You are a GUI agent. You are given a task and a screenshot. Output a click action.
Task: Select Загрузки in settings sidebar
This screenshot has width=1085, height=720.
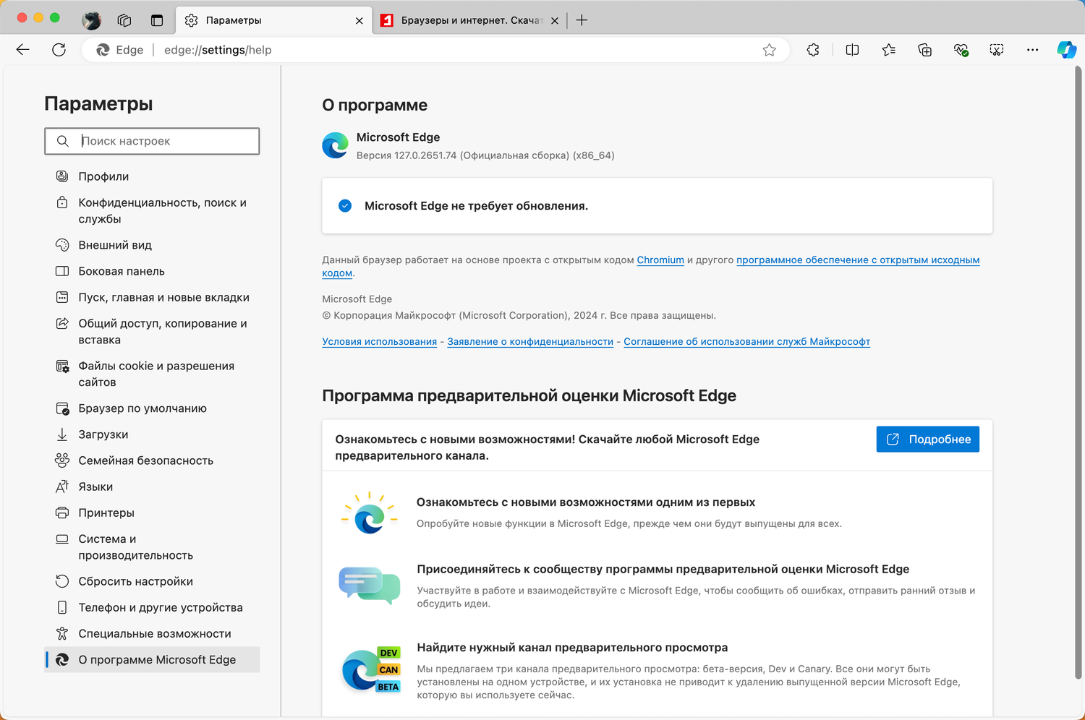(x=103, y=434)
